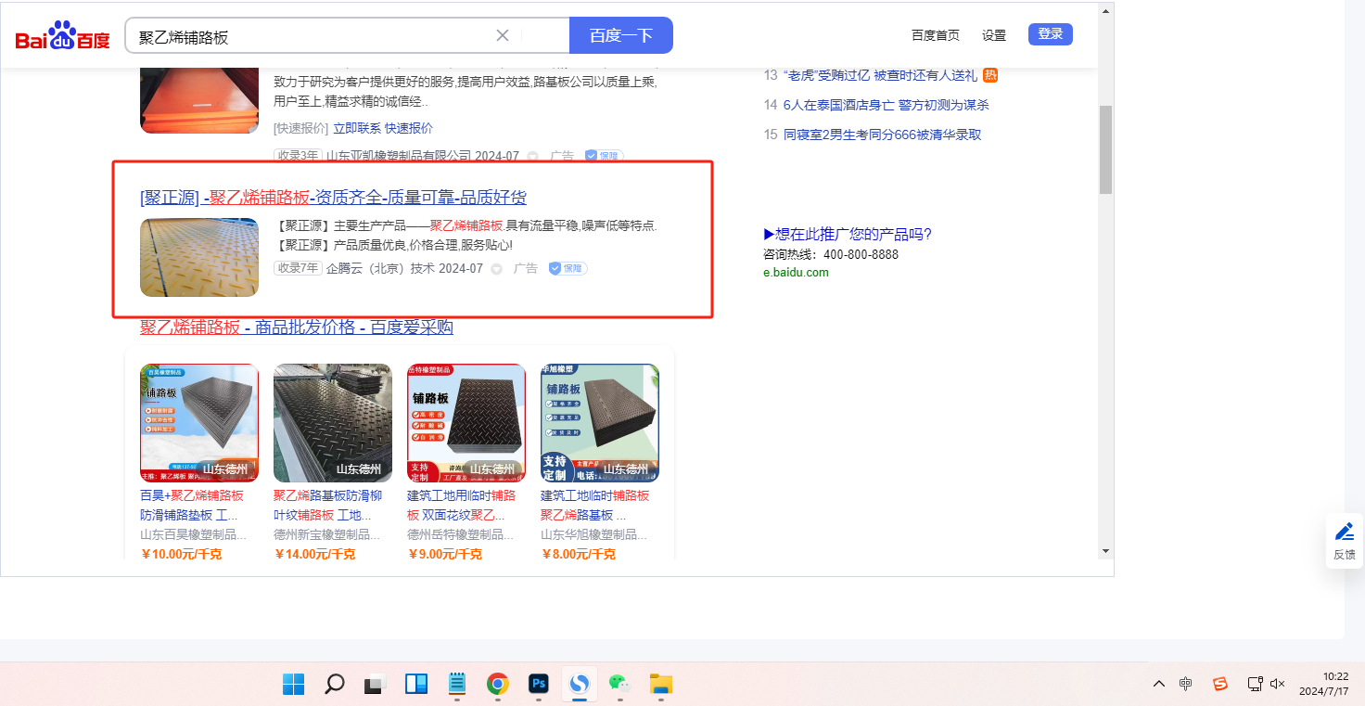Open the 华旭橡塑 铺路板 product image
The width and height of the screenshot is (1365, 706).
pos(600,423)
